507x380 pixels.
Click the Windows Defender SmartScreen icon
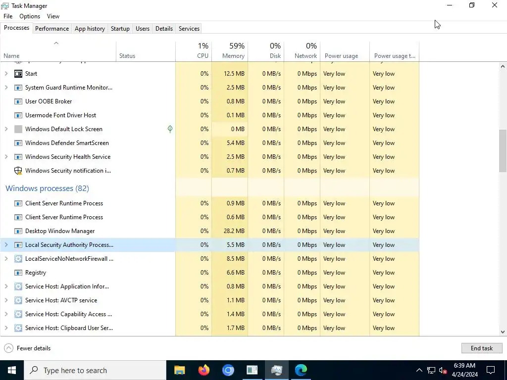(x=18, y=143)
